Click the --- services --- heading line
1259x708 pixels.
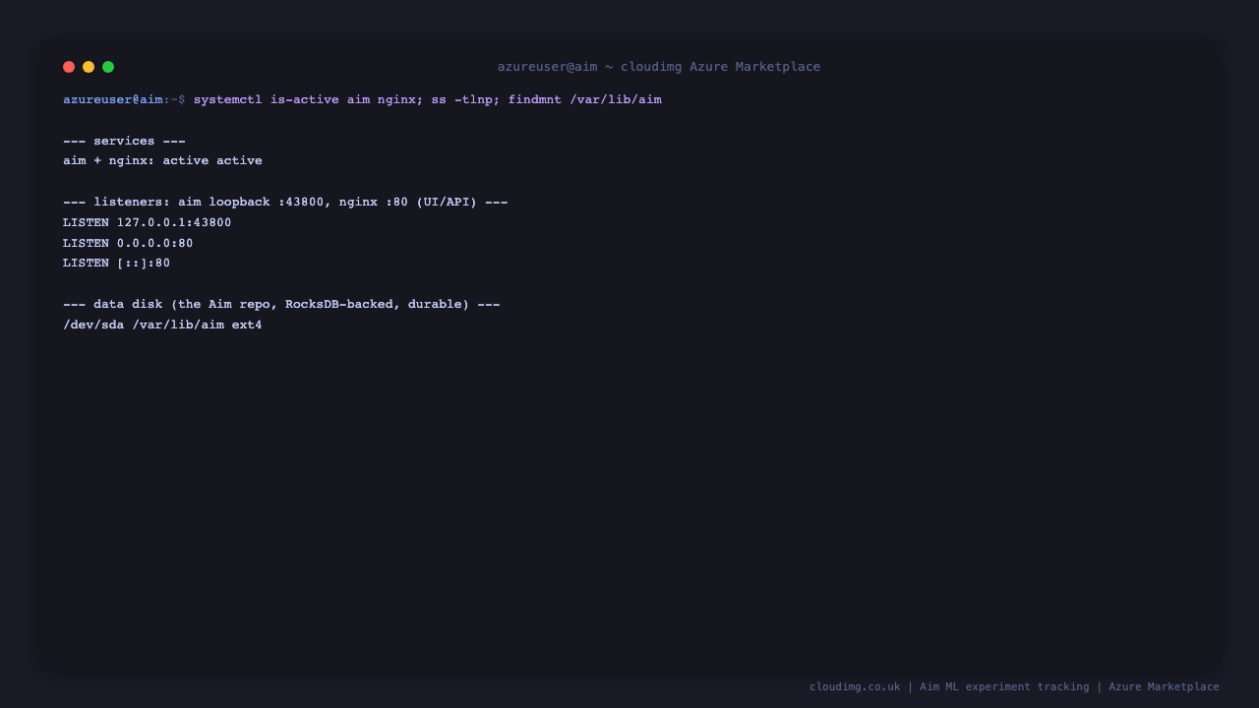coord(124,141)
